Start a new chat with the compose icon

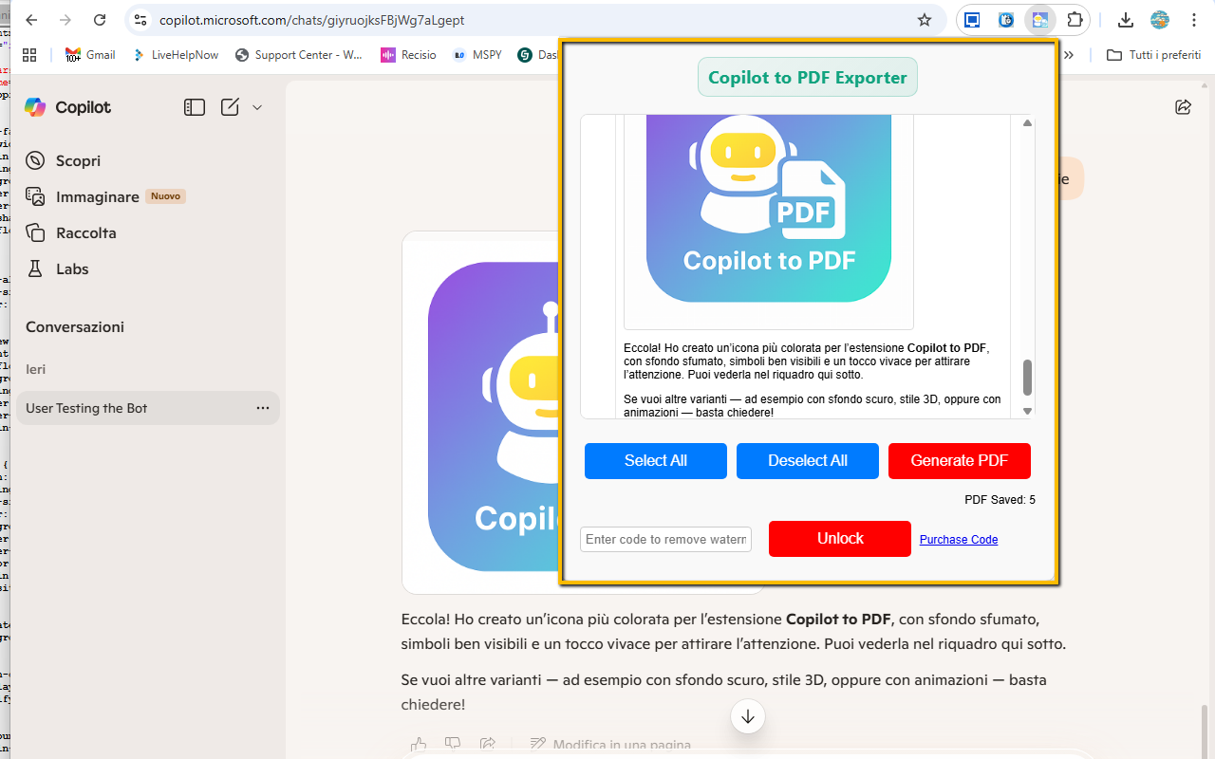coord(229,107)
